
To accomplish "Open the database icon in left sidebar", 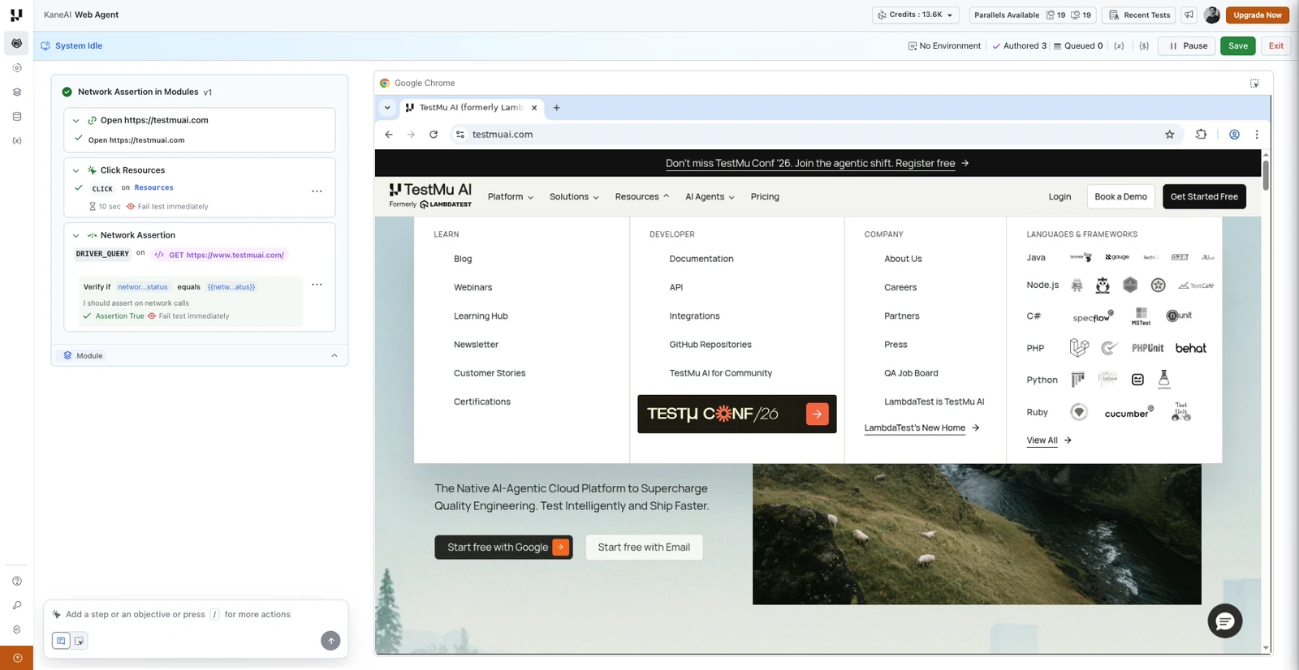I will (x=17, y=117).
